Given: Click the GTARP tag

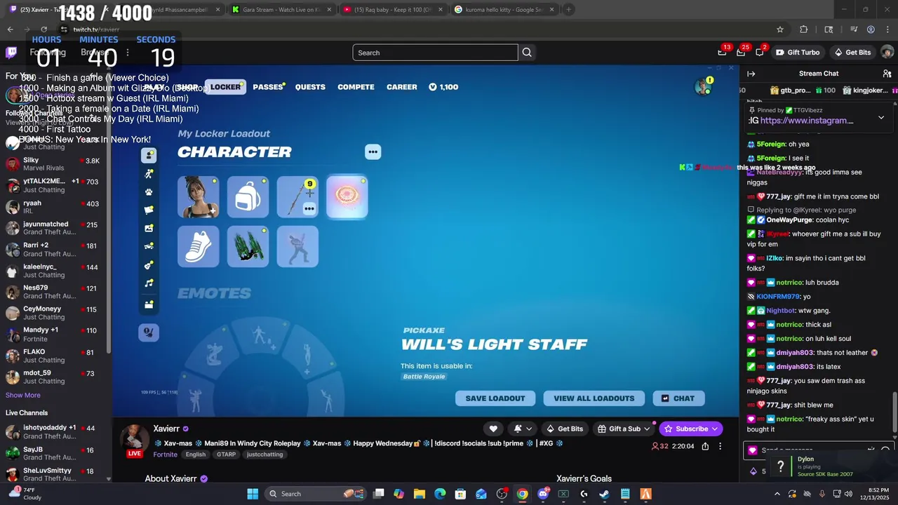Looking at the screenshot, I should [226, 454].
